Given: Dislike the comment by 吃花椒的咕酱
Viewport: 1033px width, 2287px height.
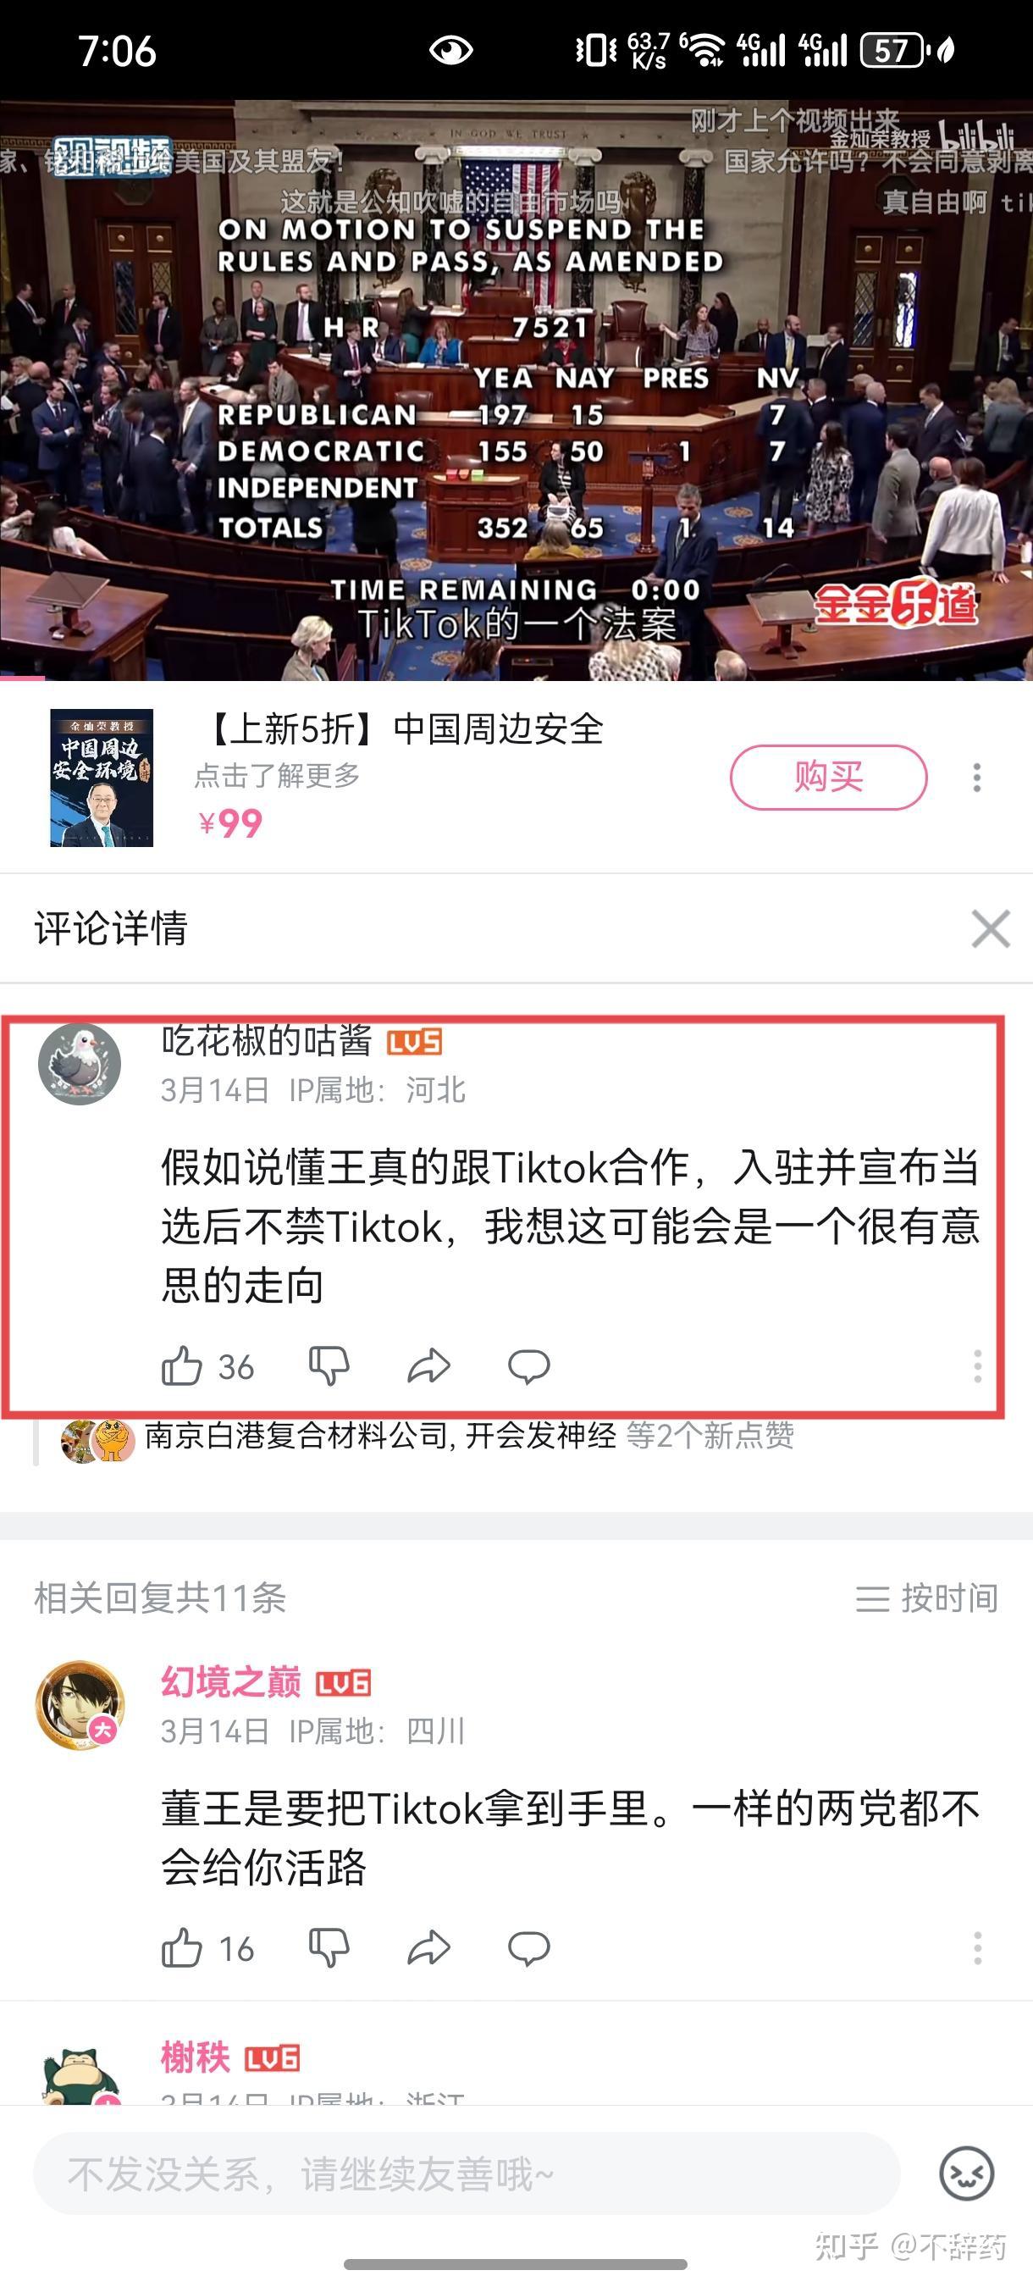Looking at the screenshot, I should tap(329, 1366).
